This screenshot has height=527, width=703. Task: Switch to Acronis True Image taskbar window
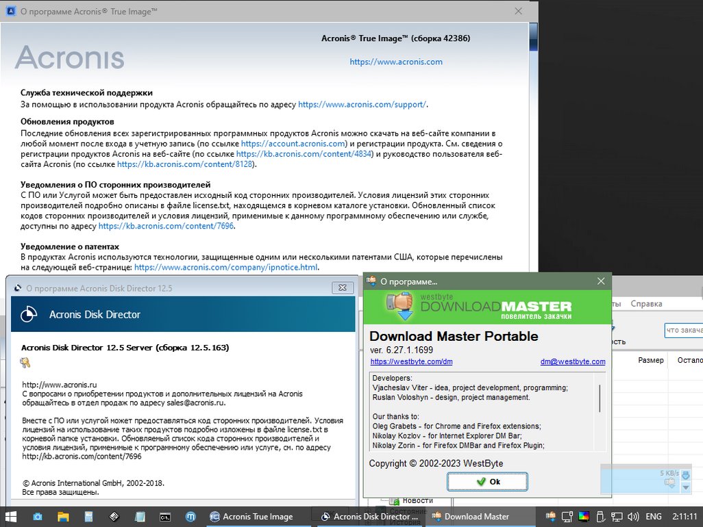click(251, 517)
